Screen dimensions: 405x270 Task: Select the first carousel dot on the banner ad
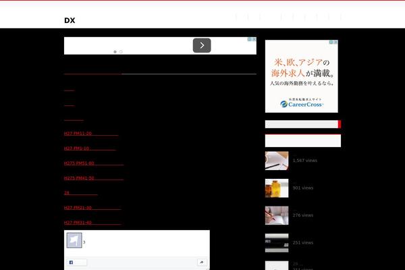115,52
